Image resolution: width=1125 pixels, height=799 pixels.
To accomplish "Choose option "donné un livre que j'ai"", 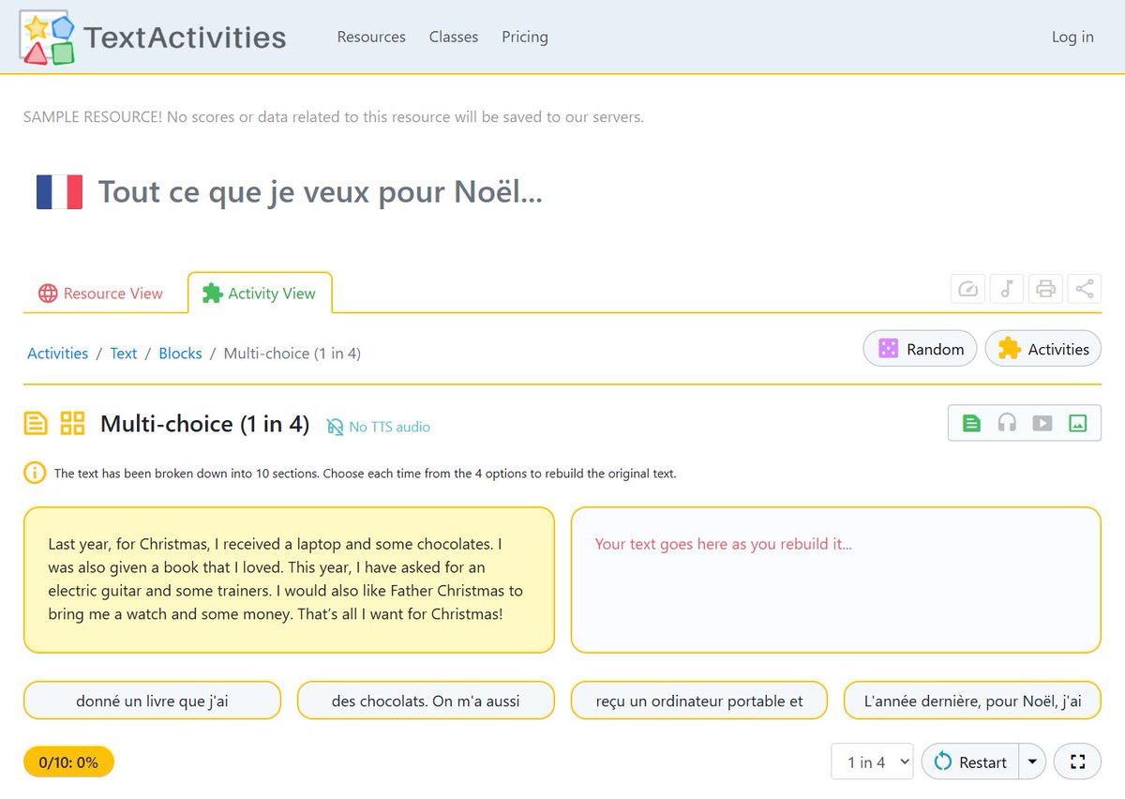I will click(152, 701).
